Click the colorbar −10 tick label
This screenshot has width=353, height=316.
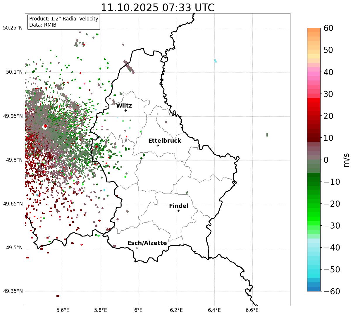pyautogui.click(x=332, y=182)
